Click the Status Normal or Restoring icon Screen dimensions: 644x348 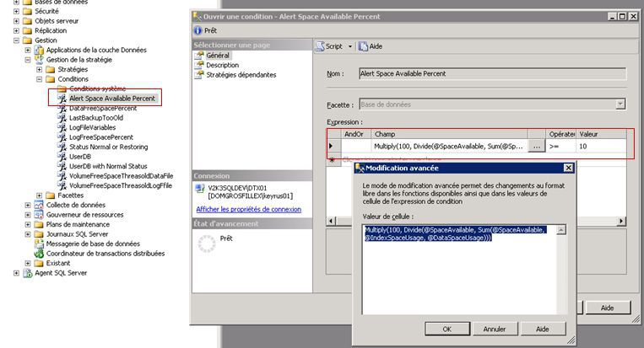62,147
